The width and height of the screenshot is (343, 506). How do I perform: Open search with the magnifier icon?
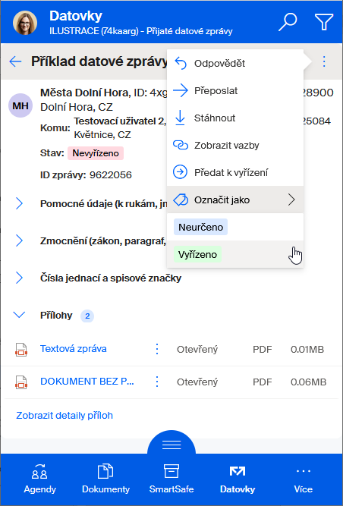click(288, 22)
